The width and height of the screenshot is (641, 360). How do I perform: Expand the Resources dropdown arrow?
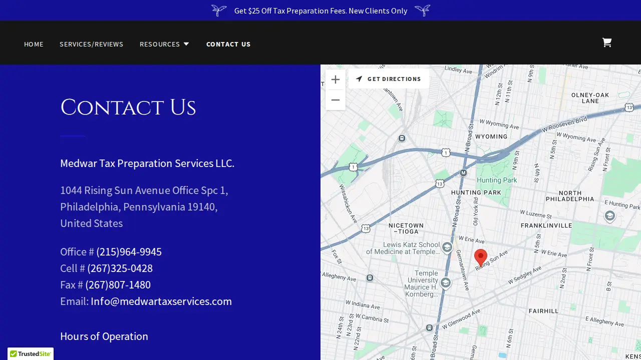tap(186, 44)
